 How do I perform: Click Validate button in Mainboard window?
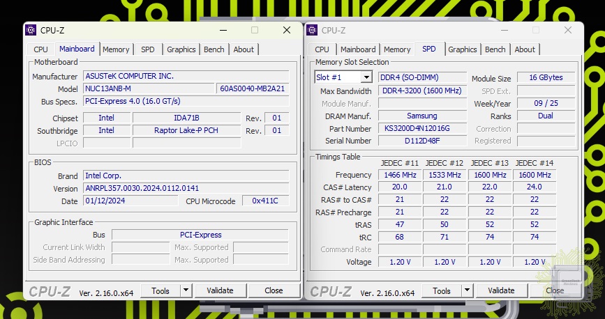click(x=221, y=290)
